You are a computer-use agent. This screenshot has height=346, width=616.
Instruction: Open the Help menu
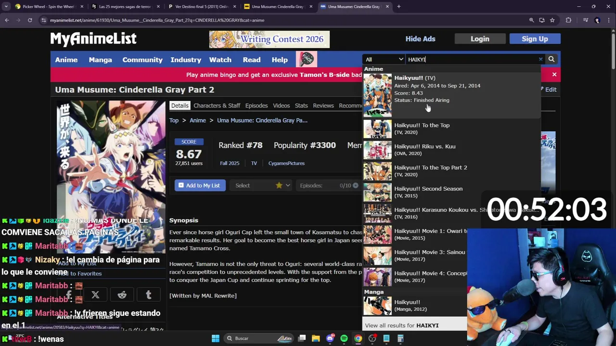[x=280, y=60]
